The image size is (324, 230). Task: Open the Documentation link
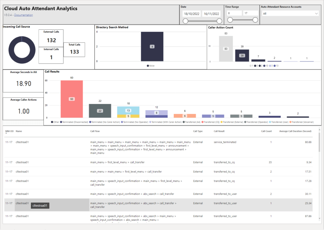(23, 15)
